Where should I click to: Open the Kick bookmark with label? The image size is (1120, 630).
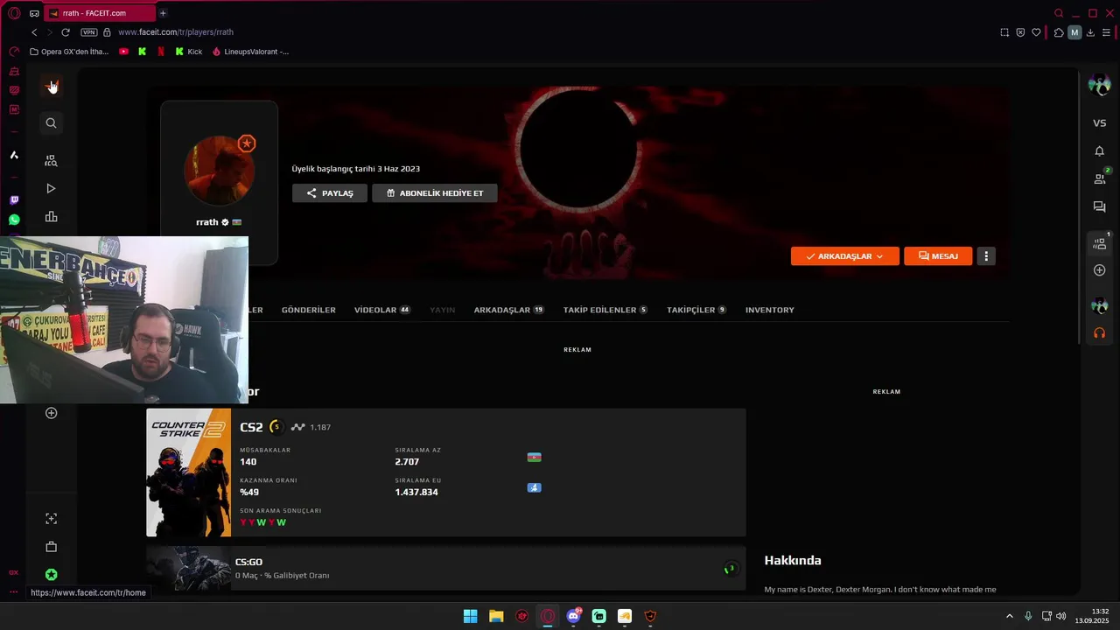pyautogui.click(x=188, y=52)
